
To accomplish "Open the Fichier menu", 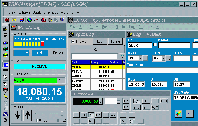I will [11, 12].
